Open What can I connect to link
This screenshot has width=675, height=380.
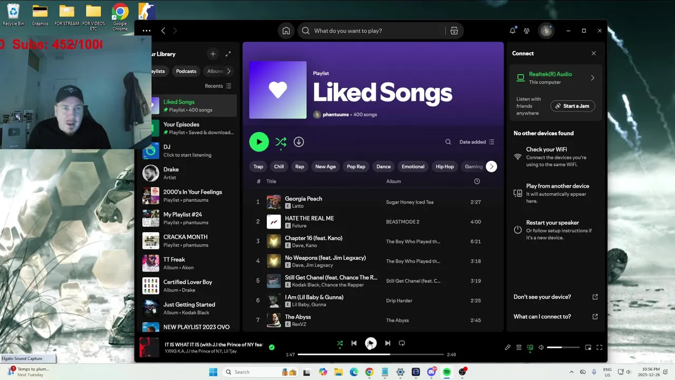556,317
